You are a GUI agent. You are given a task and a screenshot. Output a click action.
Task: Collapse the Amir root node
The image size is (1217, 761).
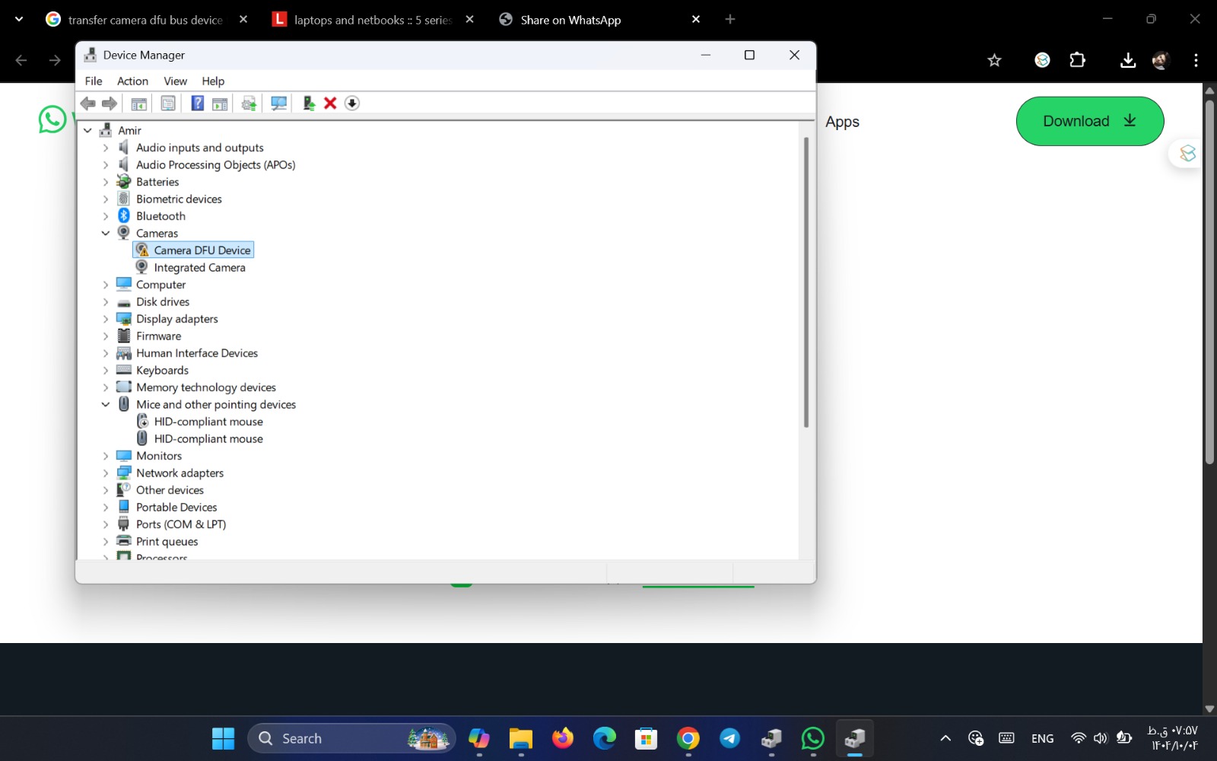click(87, 130)
